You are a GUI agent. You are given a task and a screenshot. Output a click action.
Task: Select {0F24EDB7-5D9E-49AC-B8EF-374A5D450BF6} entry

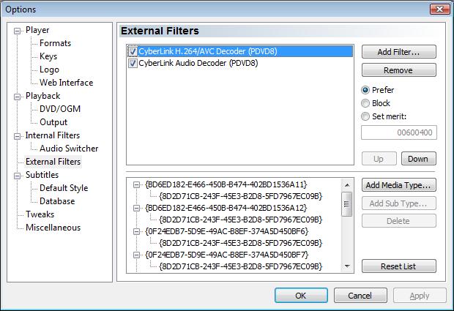tap(227, 231)
